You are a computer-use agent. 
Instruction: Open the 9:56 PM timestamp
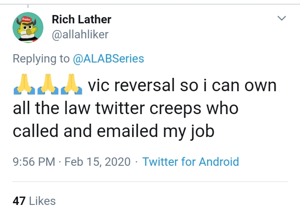tap(34, 162)
